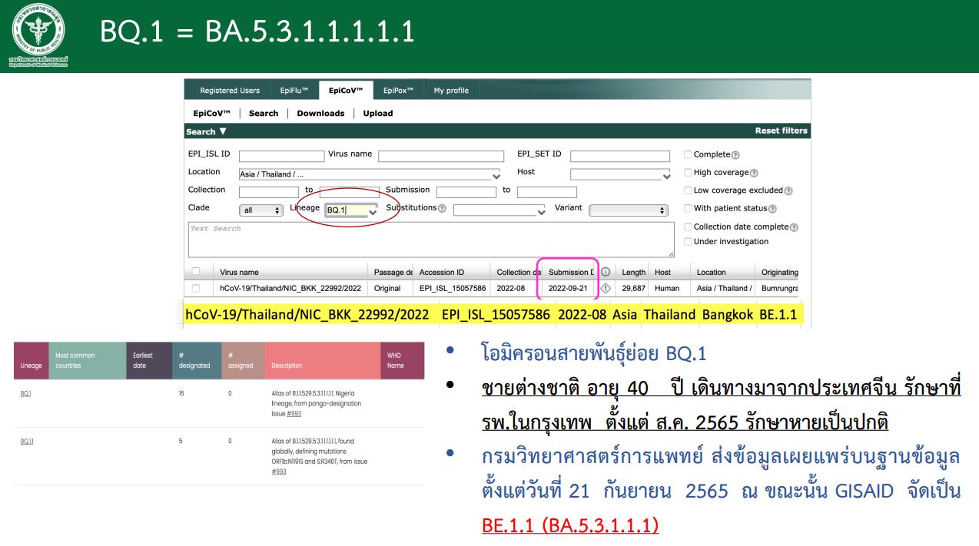Viewport: 979px width, 546px height.
Task: Click help icon next to Low coverage excluded
Action: click(788, 190)
